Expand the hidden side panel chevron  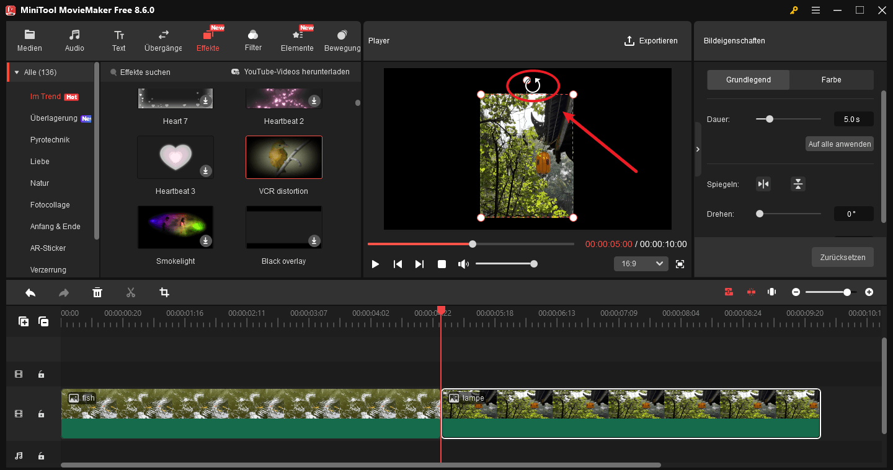(x=697, y=149)
